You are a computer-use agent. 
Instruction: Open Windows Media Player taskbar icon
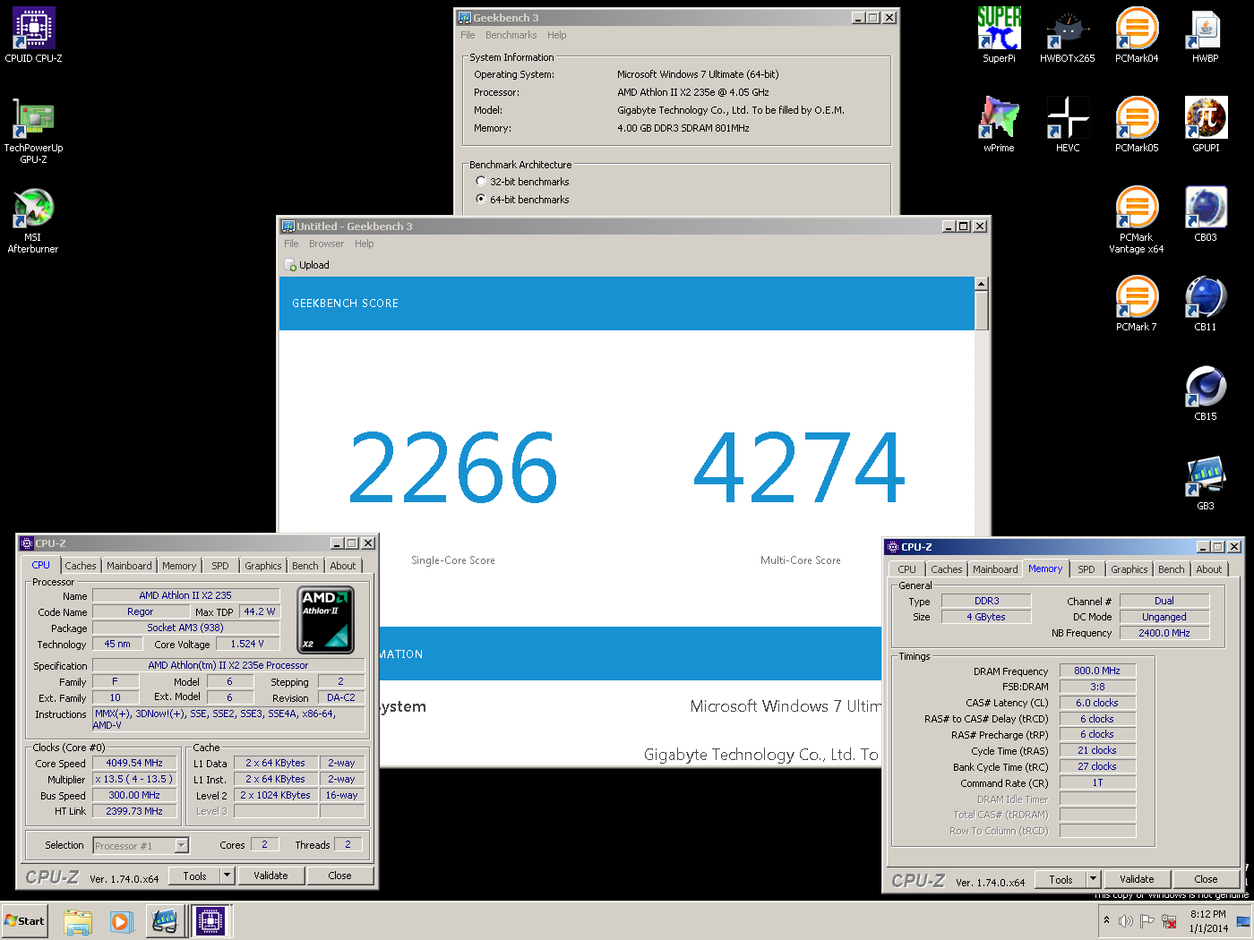tap(121, 921)
